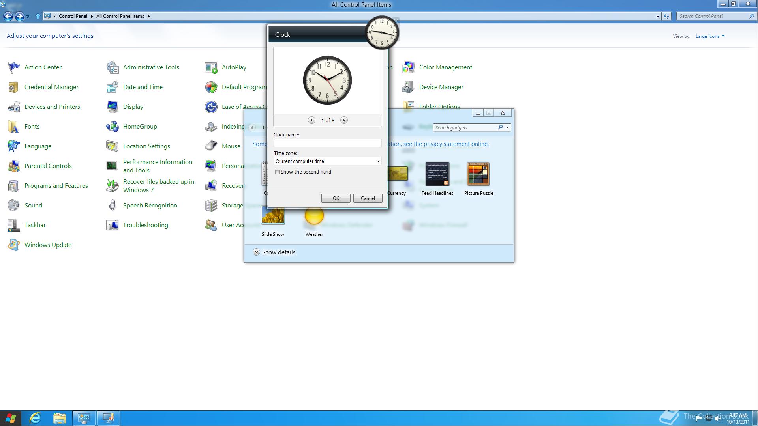Open the Ease of Access Center icon

[x=211, y=107]
